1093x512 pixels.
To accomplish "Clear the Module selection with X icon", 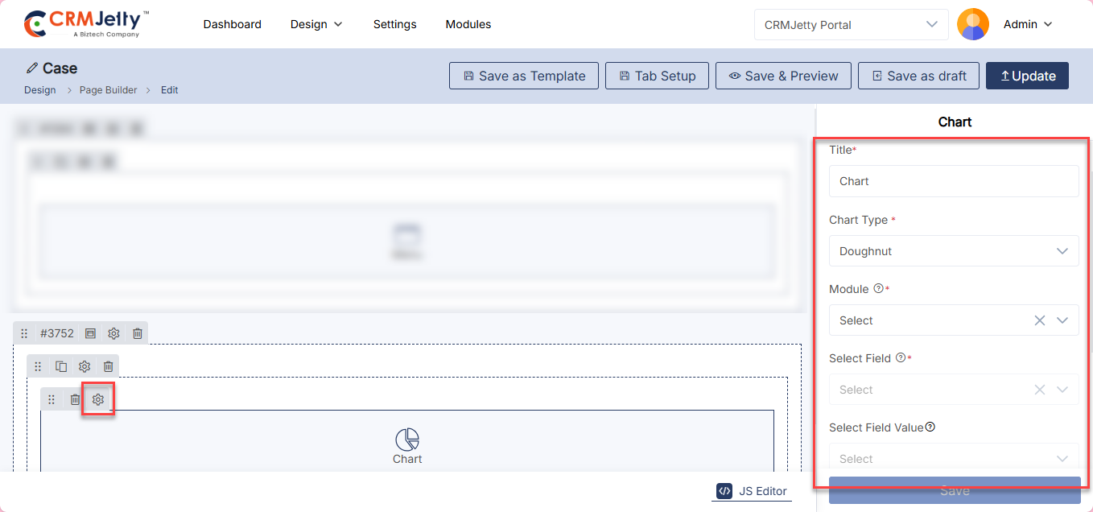I will [x=1039, y=320].
